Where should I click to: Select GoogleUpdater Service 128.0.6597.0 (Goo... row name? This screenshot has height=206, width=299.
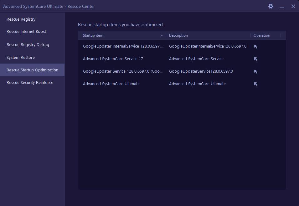[x=123, y=71]
